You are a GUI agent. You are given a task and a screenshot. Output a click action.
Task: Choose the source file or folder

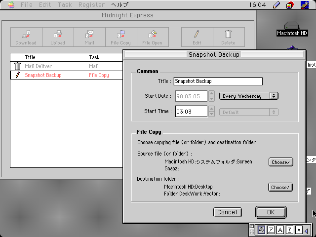point(281,162)
